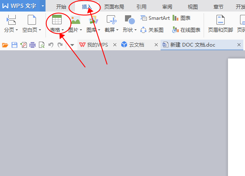Click the 空白页 blank page icon
This screenshot has width=245, height=176.
pyautogui.click(x=32, y=20)
